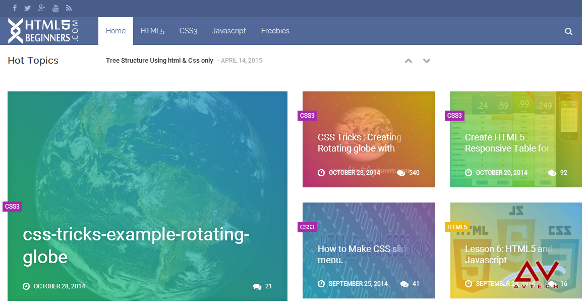Open the YouTube social link
This screenshot has width=582, height=302.
click(55, 8)
